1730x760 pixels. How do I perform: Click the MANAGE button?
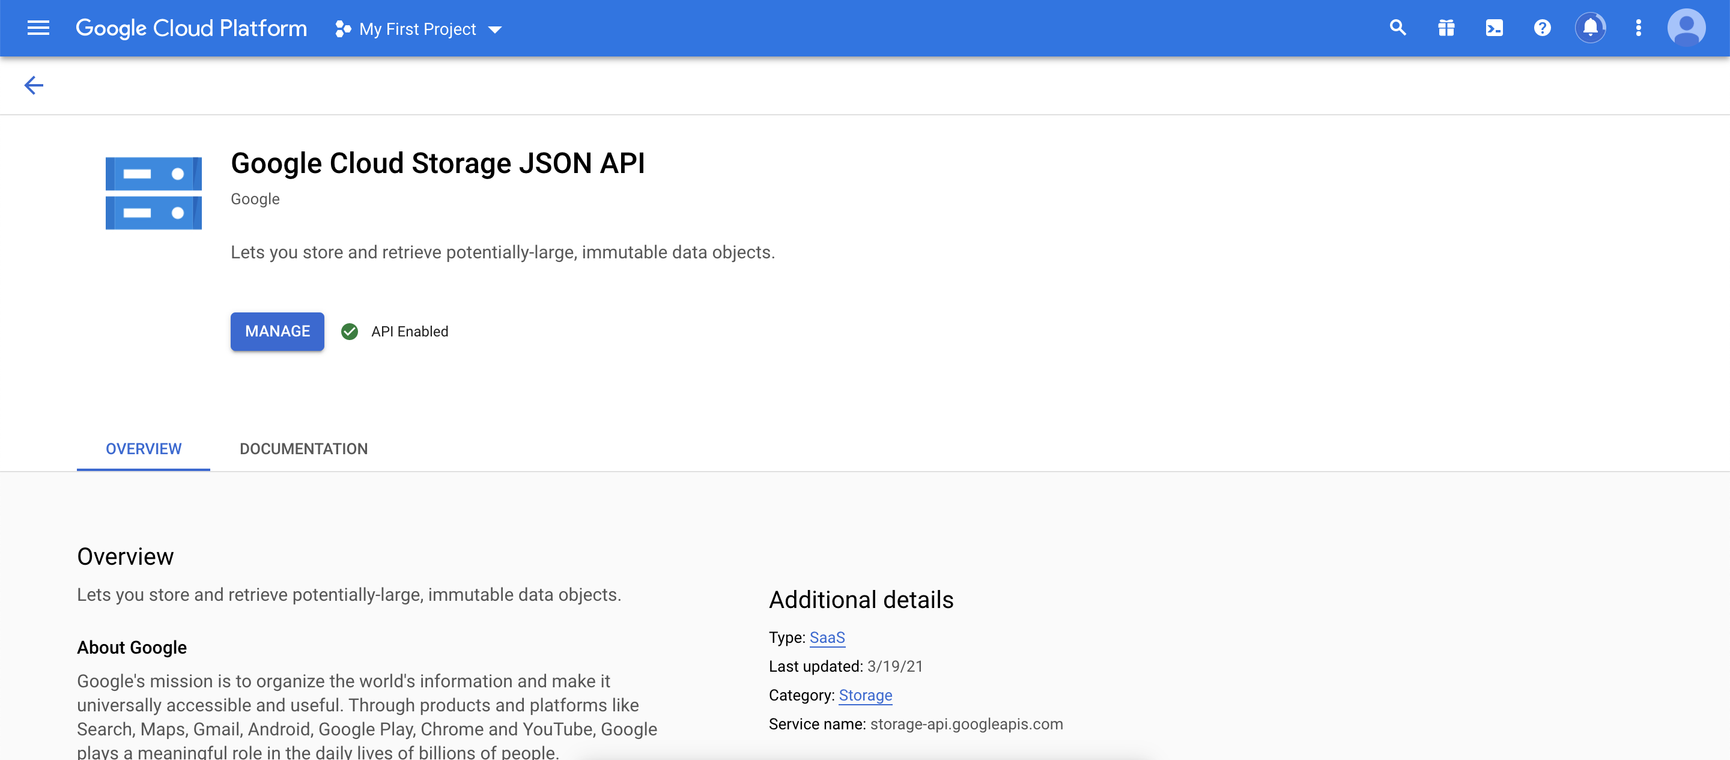click(x=278, y=331)
